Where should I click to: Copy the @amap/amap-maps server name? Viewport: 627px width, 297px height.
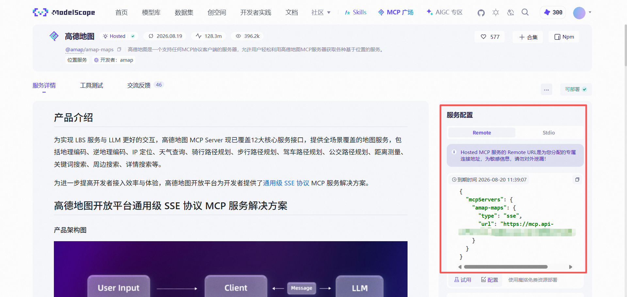tap(119, 50)
